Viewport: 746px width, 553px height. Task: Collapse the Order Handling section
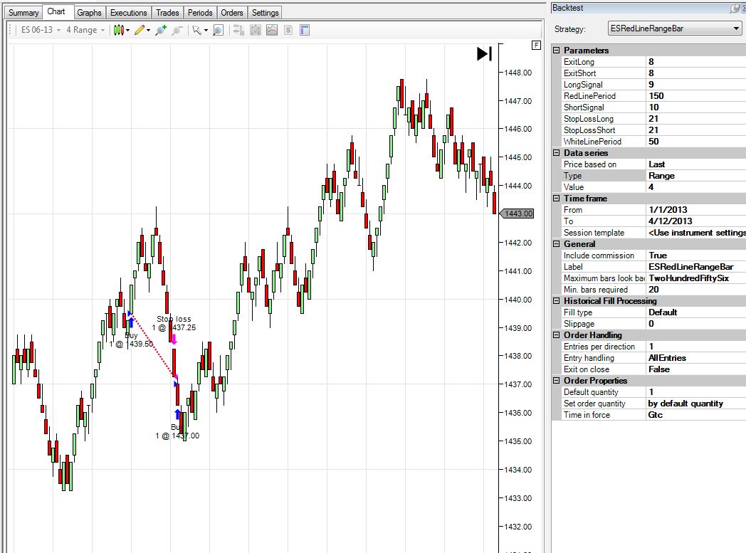(x=556, y=335)
